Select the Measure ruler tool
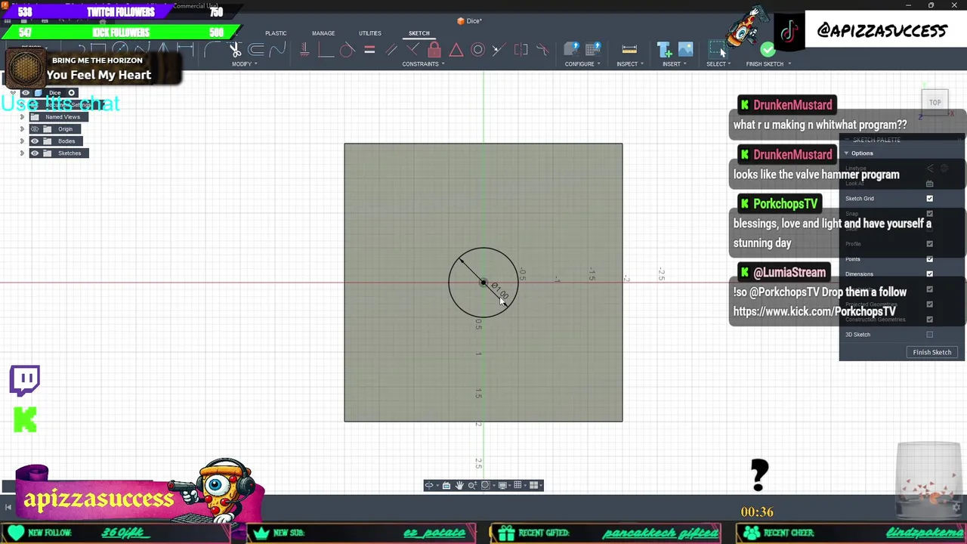Viewport: 967px width, 544px height. tap(629, 50)
